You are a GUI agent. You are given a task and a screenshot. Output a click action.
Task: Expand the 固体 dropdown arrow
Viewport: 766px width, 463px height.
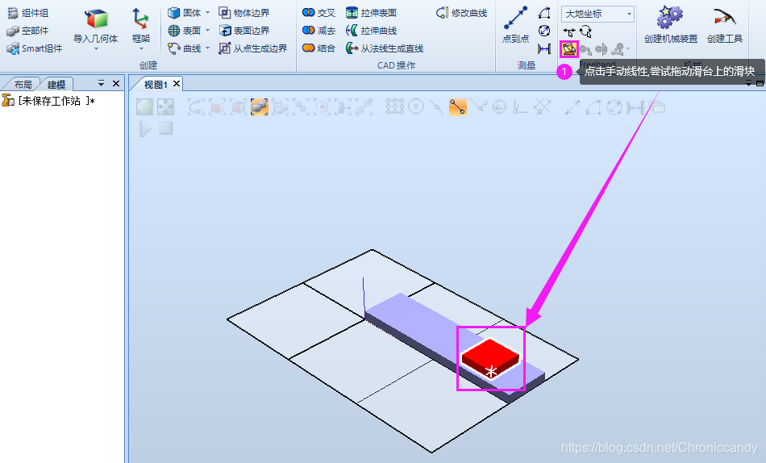207,13
